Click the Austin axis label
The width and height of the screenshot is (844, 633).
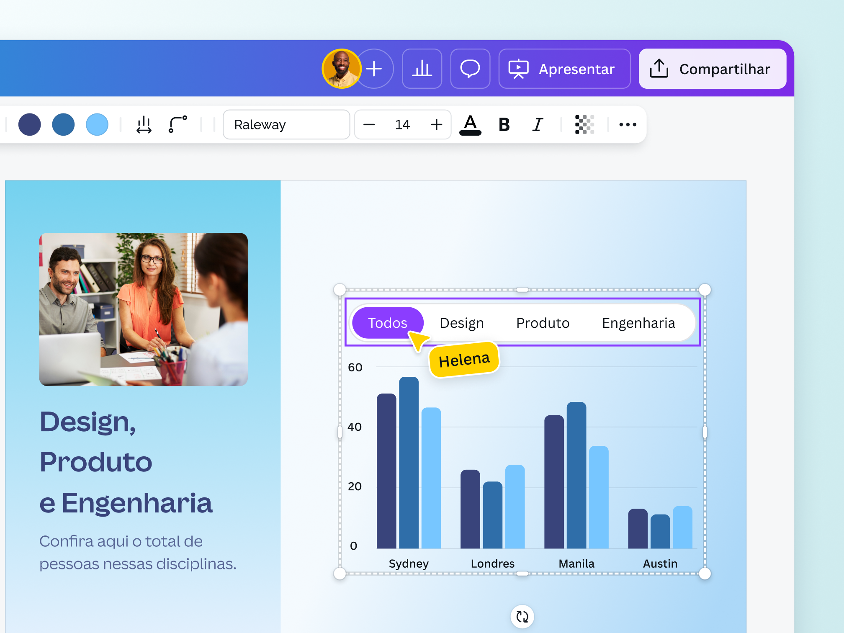click(660, 564)
